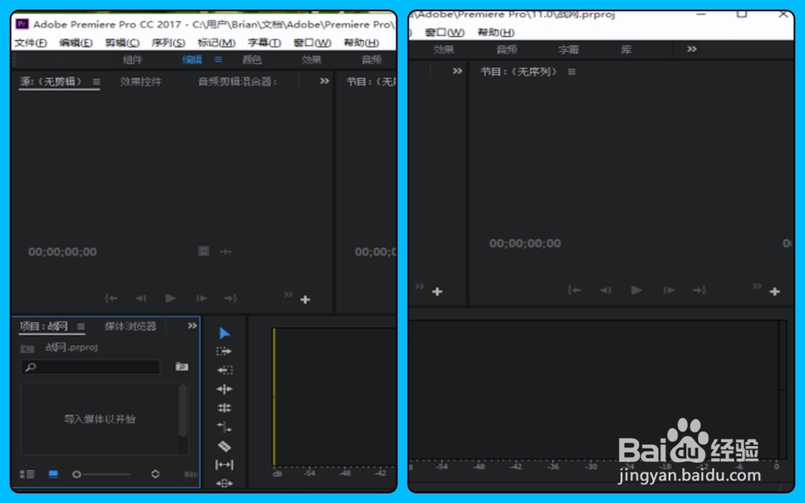Image resolution: width=805 pixels, height=503 pixels.
Task: Click Play in 节目:(无序列) monitor
Action: pos(637,290)
